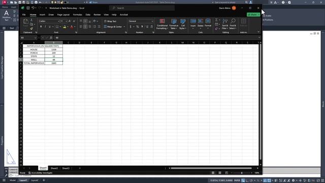The height and width of the screenshot is (183, 325).
Task: Click the Fill Color yellow swatch
Action: pyautogui.click(x=64, y=27)
